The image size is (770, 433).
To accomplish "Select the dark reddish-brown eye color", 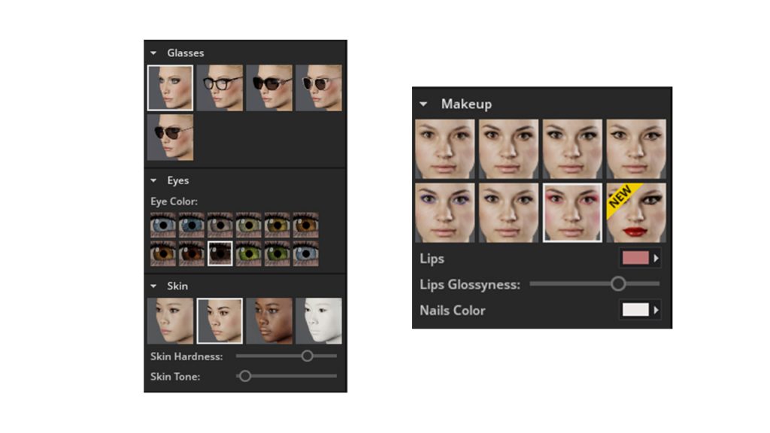I will pos(192,253).
